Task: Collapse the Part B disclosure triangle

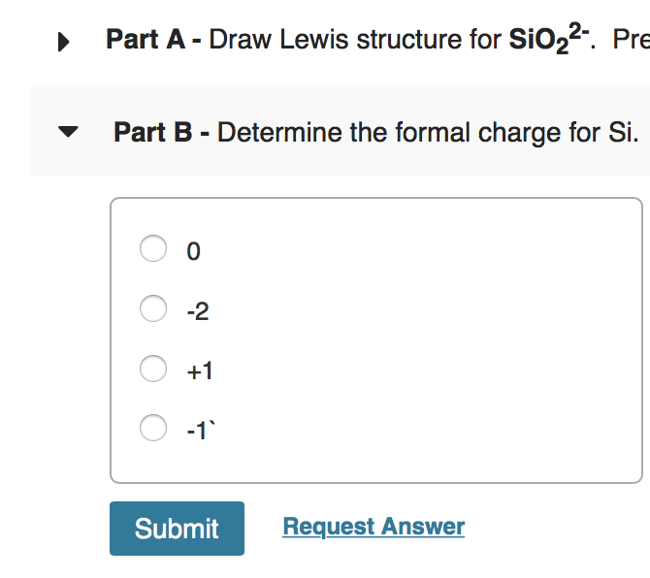Action: (67, 133)
